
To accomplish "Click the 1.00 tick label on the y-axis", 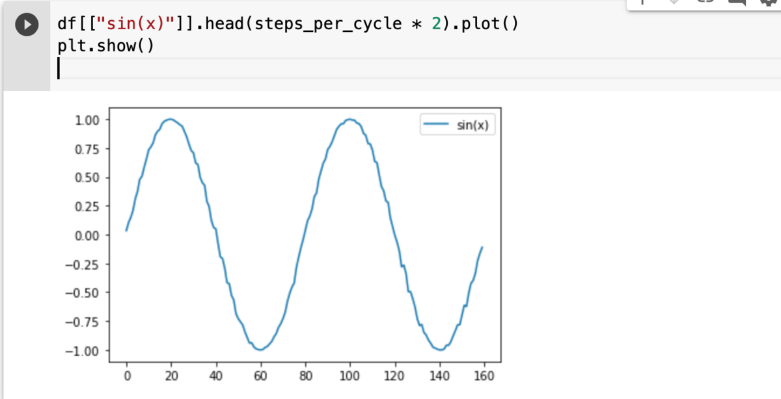I will point(87,120).
